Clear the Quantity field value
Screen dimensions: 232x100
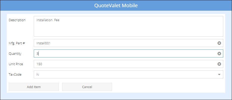(219, 53)
